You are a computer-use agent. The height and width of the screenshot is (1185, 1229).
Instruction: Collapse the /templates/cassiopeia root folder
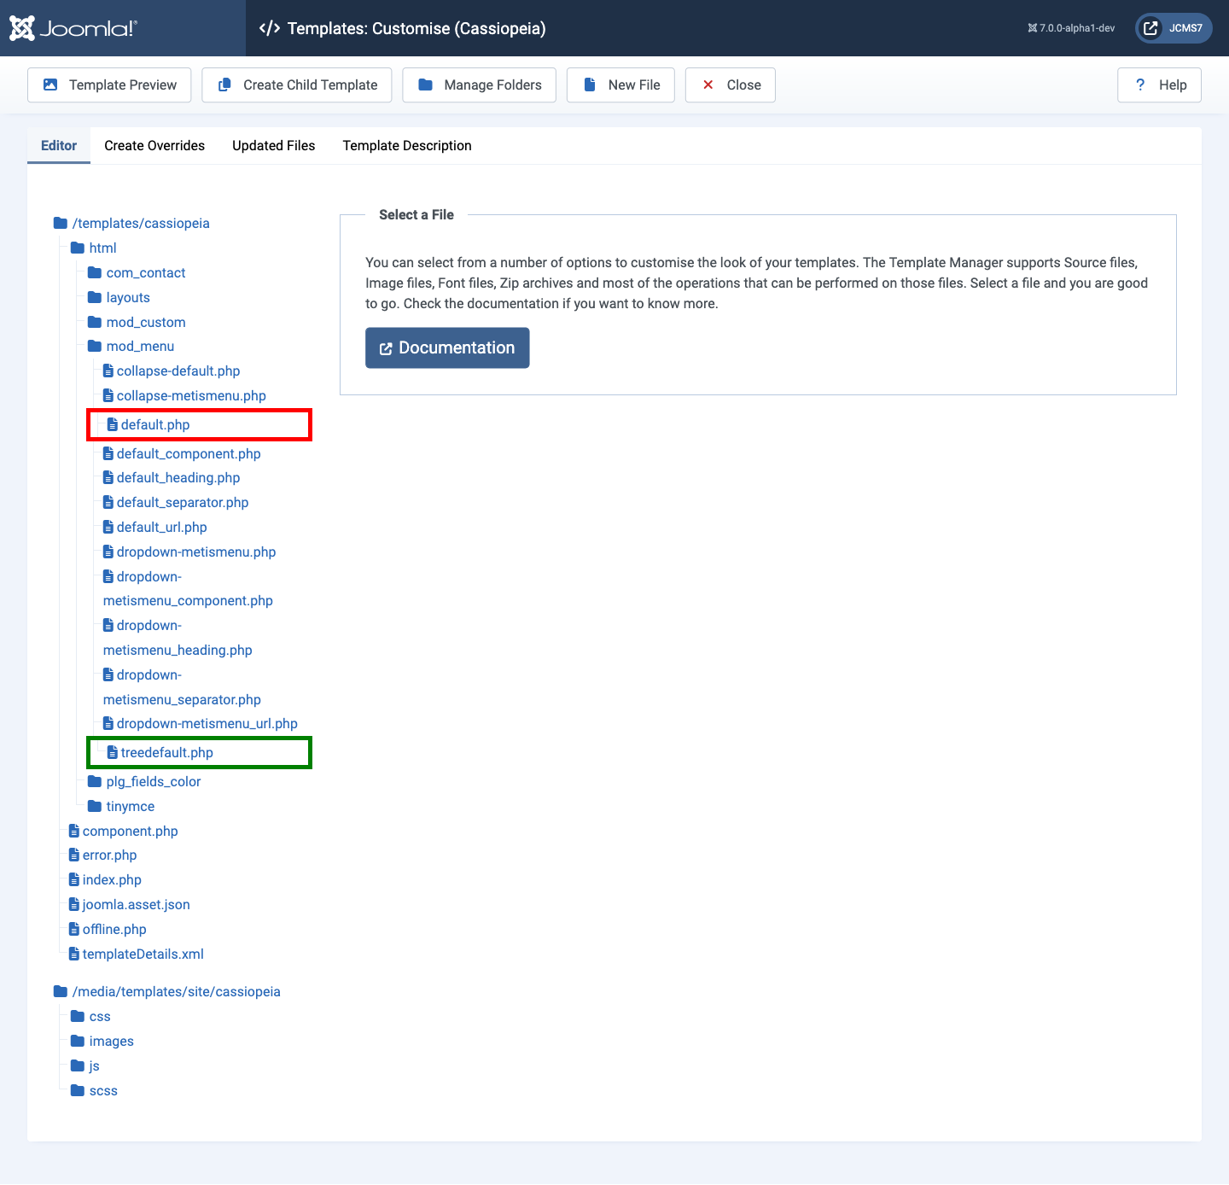pos(131,224)
